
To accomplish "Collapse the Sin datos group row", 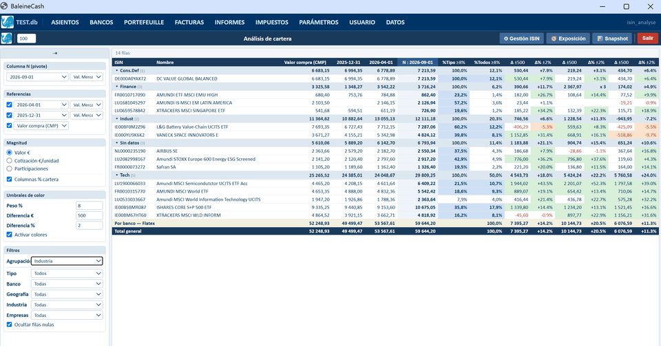I will click(116, 143).
